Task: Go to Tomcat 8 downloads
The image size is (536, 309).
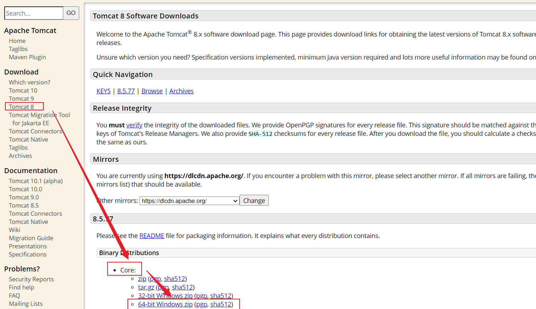Action: (x=21, y=107)
